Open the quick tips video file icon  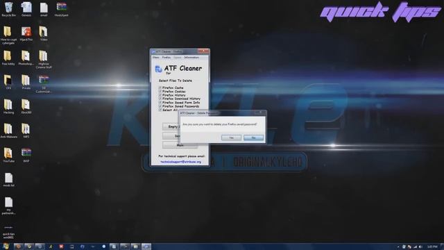point(8,231)
